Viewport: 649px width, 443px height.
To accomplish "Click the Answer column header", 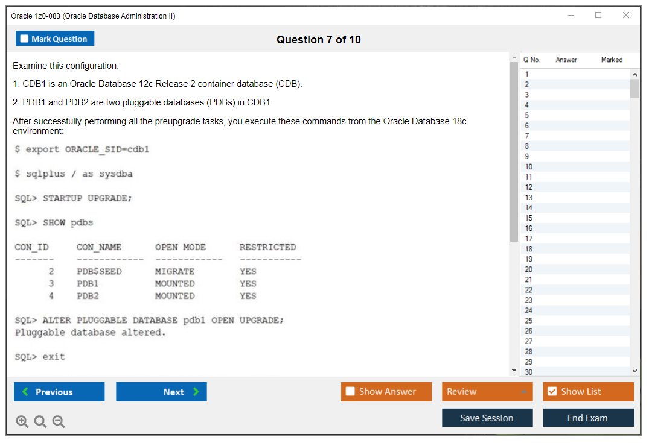I will [565, 60].
